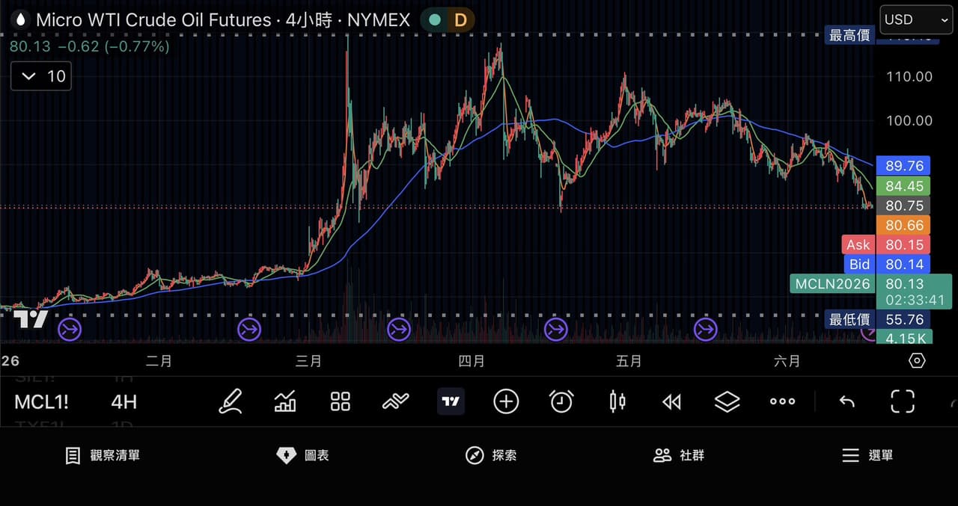Open the layout grid icon
The image size is (958, 506).
click(341, 401)
